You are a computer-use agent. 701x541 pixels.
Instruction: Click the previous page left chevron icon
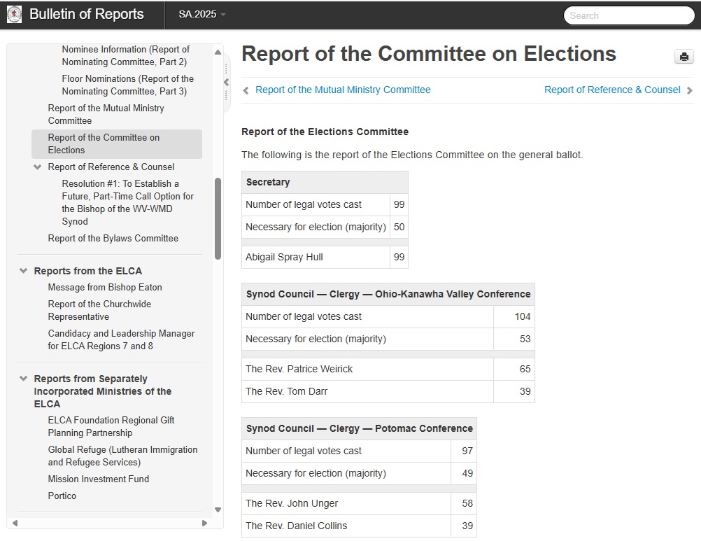point(246,90)
